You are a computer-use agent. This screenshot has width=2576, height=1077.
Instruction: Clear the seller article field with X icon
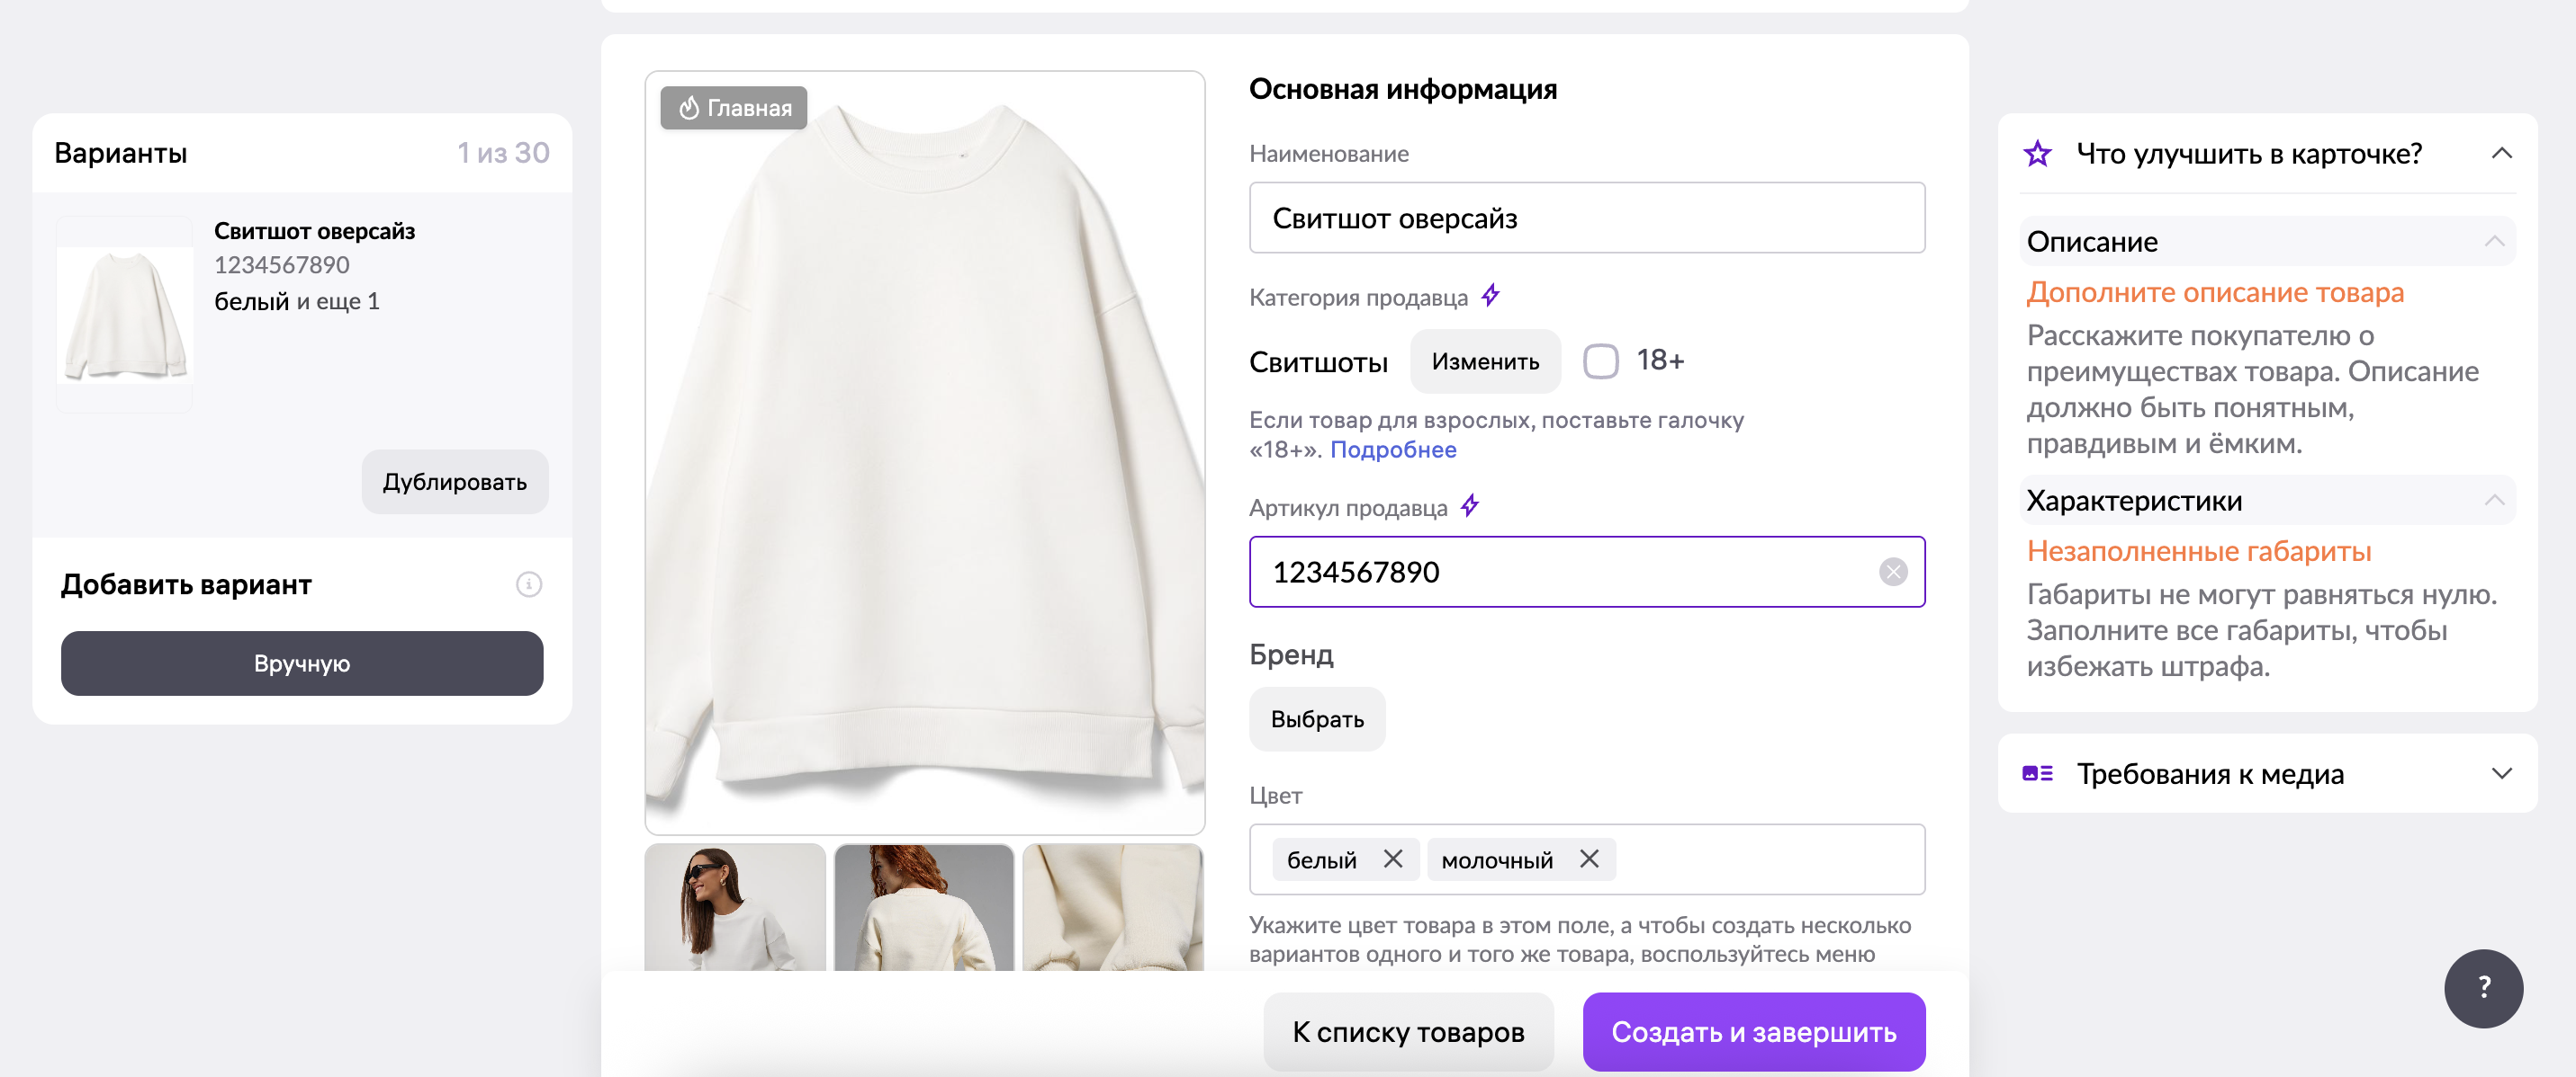click(1892, 572)
